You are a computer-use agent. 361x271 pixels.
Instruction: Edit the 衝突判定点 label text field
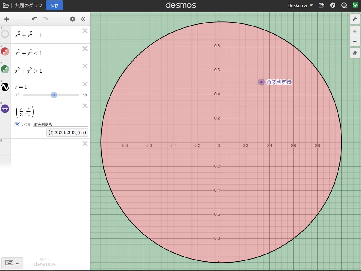(61, 124)
